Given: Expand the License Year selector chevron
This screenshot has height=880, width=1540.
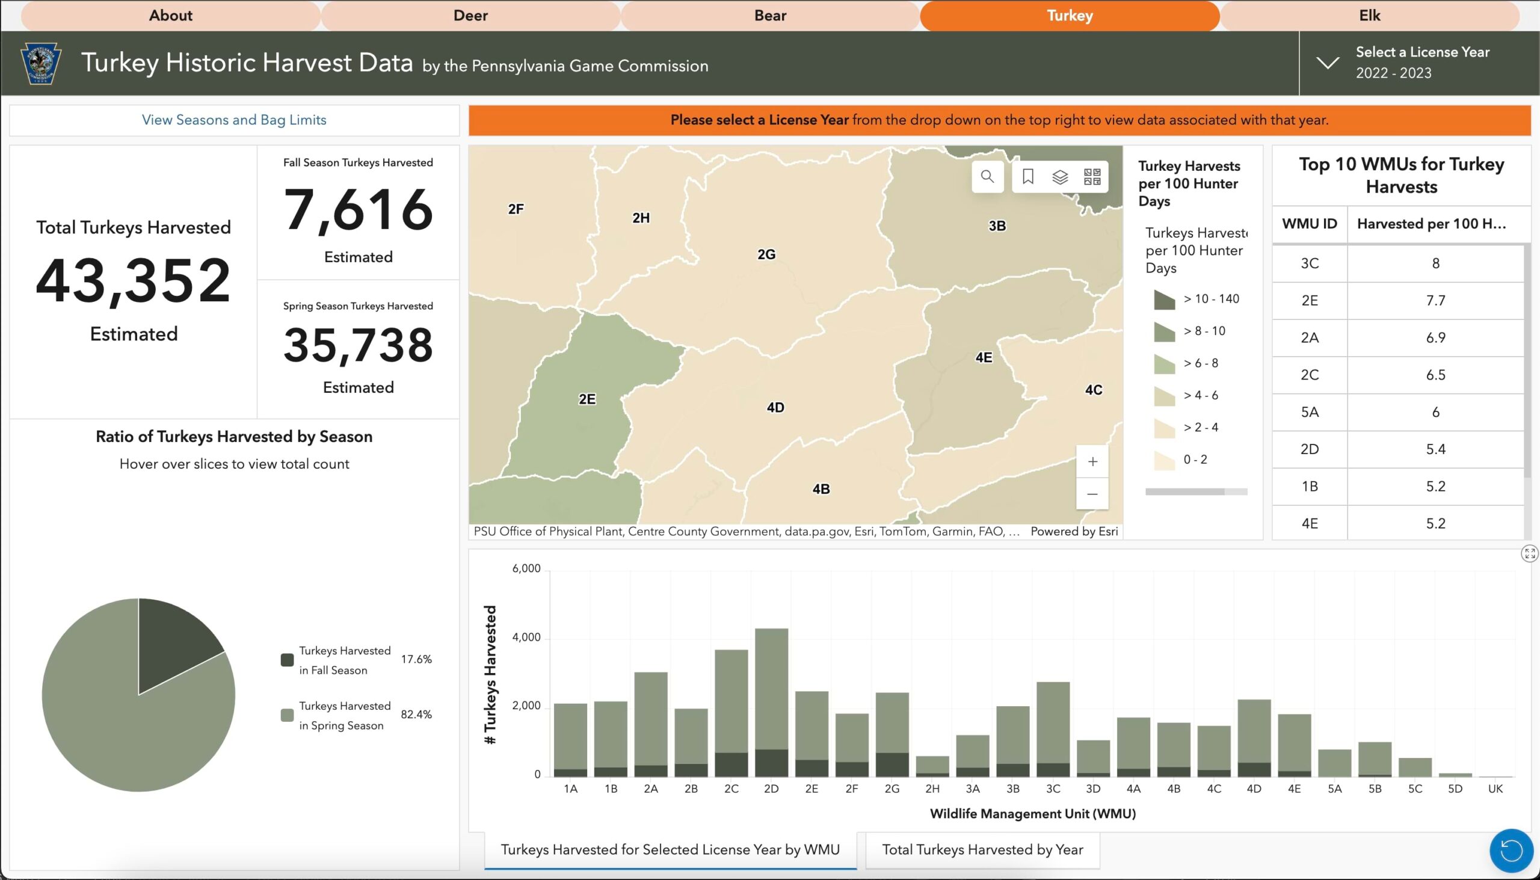Looking at the screenshot, I should pyautogui.click(x=1327, y=63).
